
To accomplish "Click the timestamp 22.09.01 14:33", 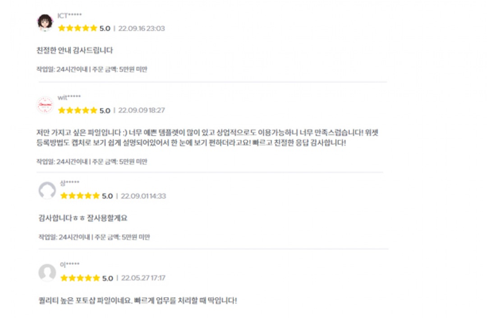I will pos(143,196).
